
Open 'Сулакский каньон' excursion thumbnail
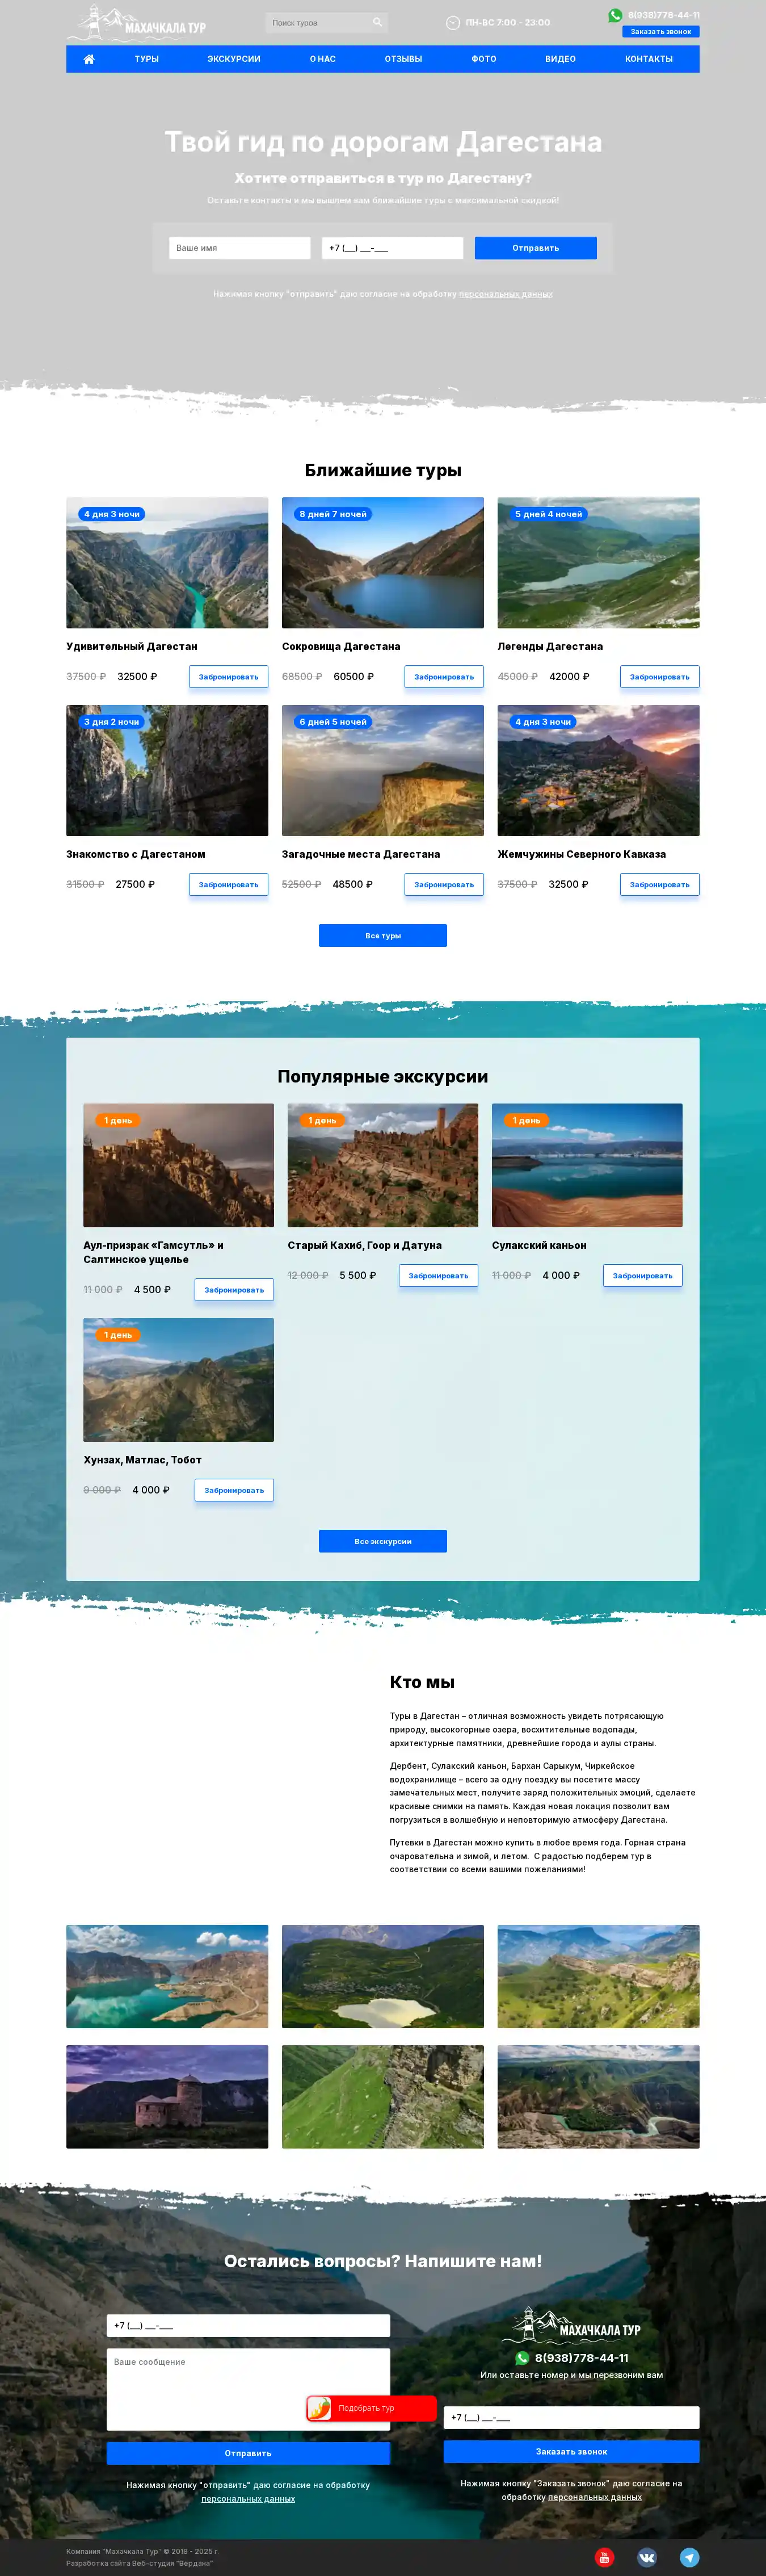click(587, 1165)
